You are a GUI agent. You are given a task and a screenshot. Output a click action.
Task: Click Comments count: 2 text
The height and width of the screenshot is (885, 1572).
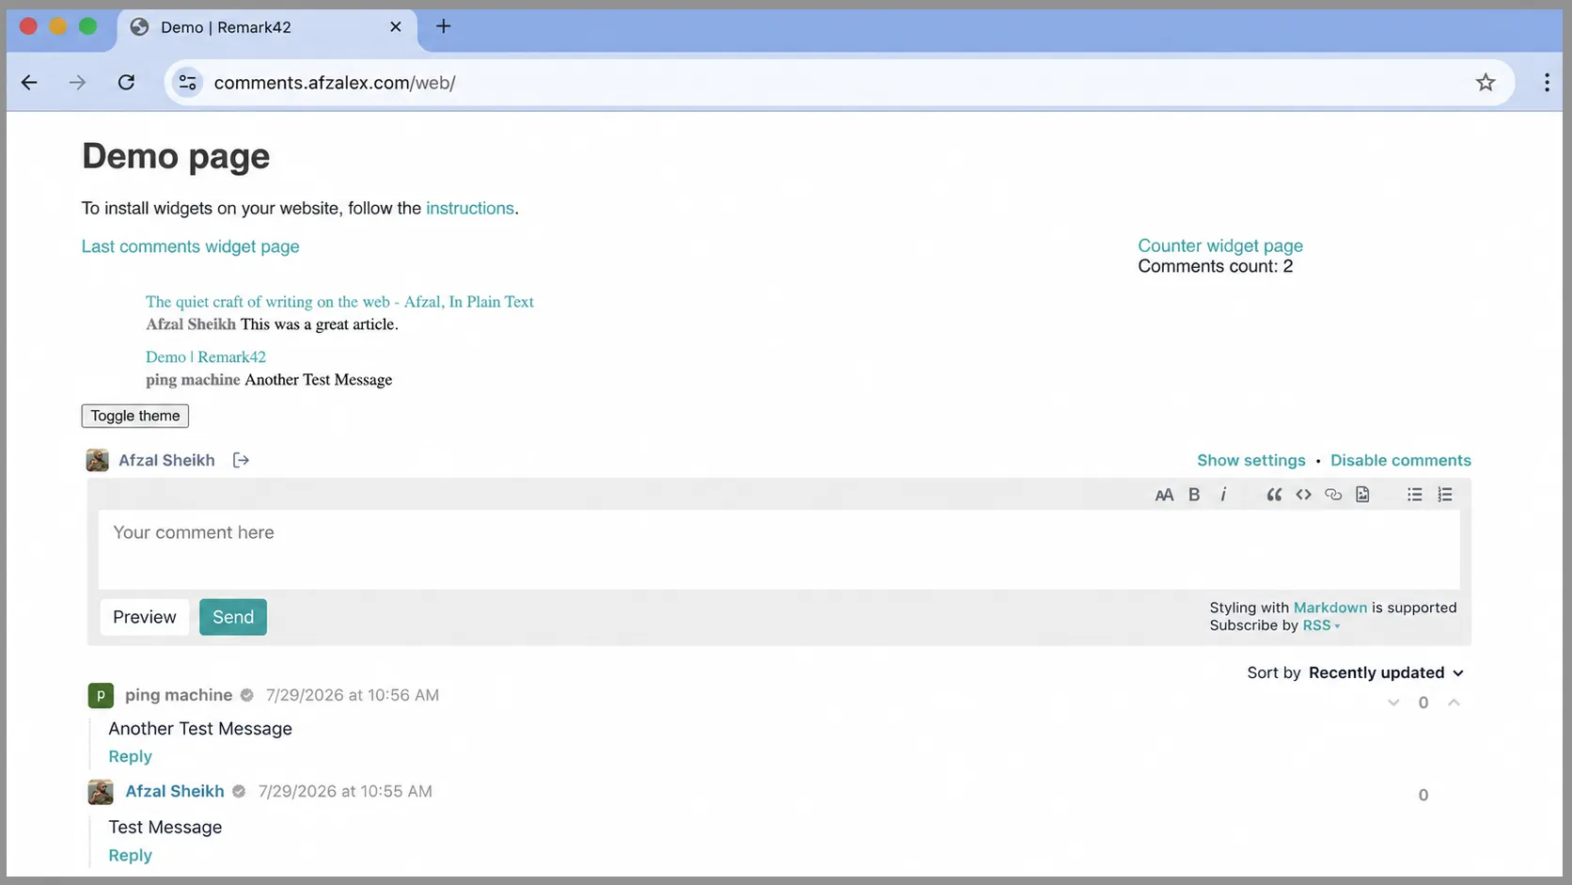1216,266
